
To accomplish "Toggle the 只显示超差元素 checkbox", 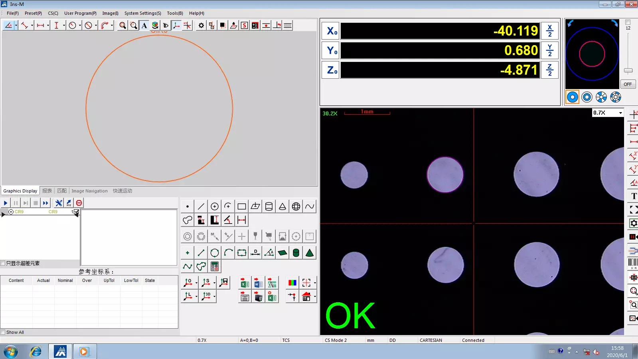I will point(3,263).
